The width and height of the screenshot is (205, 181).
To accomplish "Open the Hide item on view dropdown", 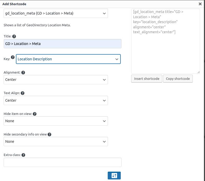I will [x=56, y=121].
